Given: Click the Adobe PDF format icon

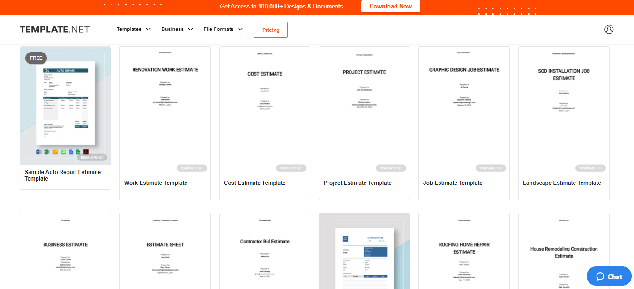Looking at the screenshot, I should point(86,152).
